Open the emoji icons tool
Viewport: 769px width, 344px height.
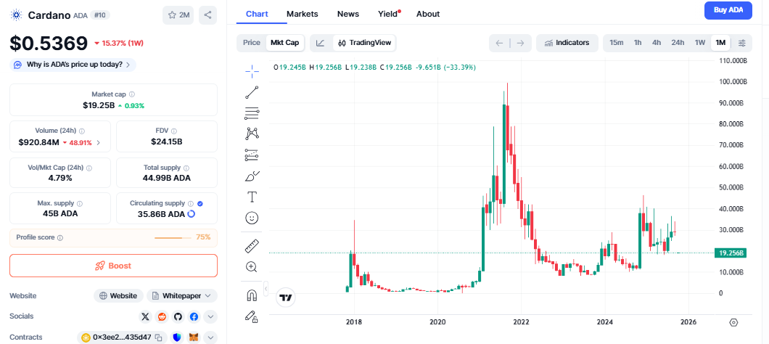252,218
